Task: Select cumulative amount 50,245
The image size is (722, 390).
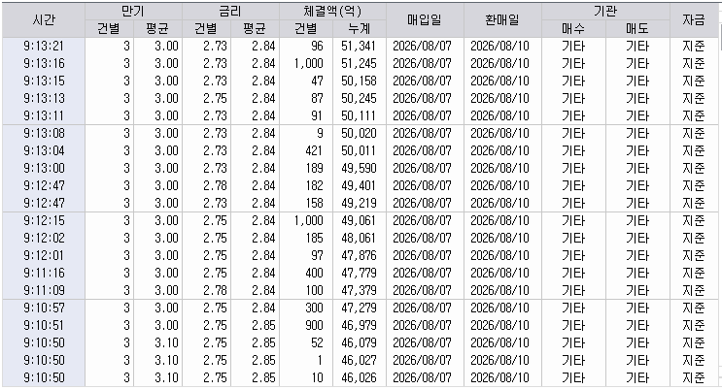Action: tap(359, 98)
